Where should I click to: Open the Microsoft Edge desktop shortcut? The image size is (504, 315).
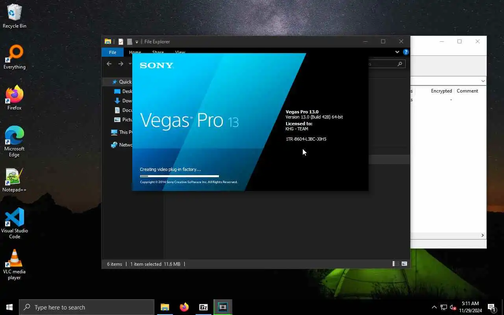(15, 142)
